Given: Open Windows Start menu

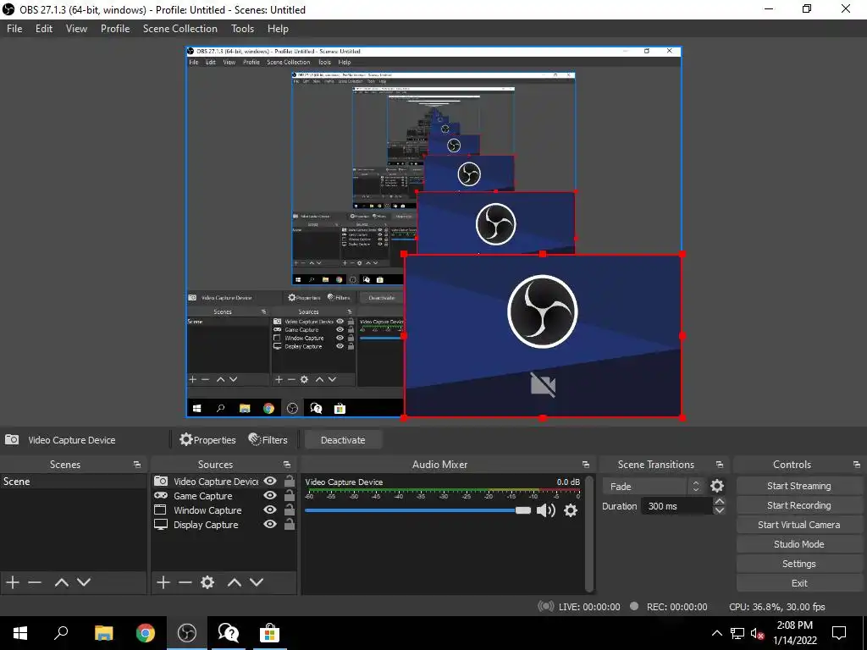Looking at the screenshot, I should click(x=20, y=633).
